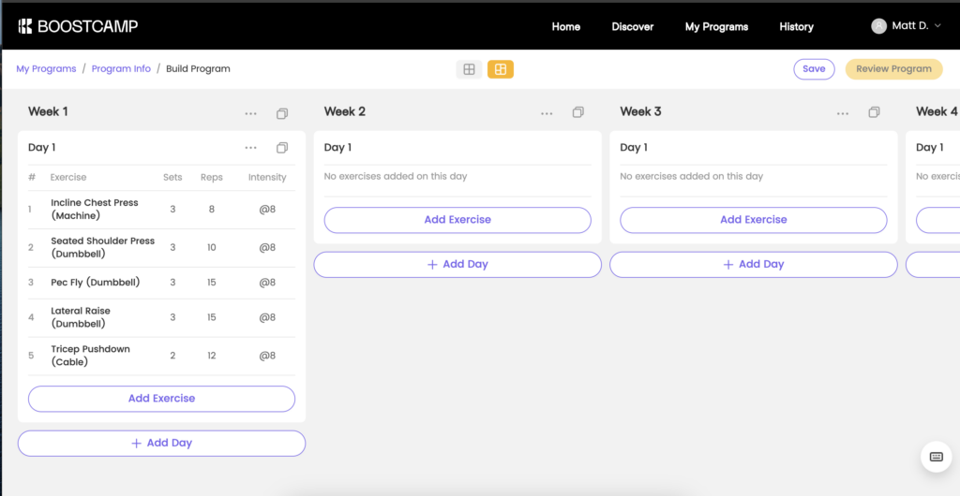960x496 pixels.
Task: Switch to the orange board view icon
Action: (x=501, y=69)
